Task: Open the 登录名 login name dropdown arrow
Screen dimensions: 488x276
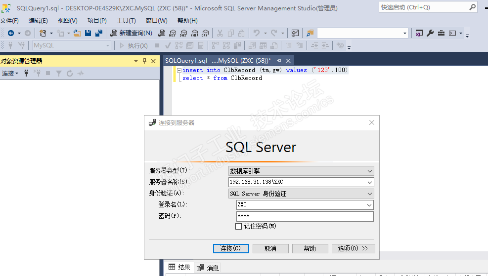Action: 369,205
